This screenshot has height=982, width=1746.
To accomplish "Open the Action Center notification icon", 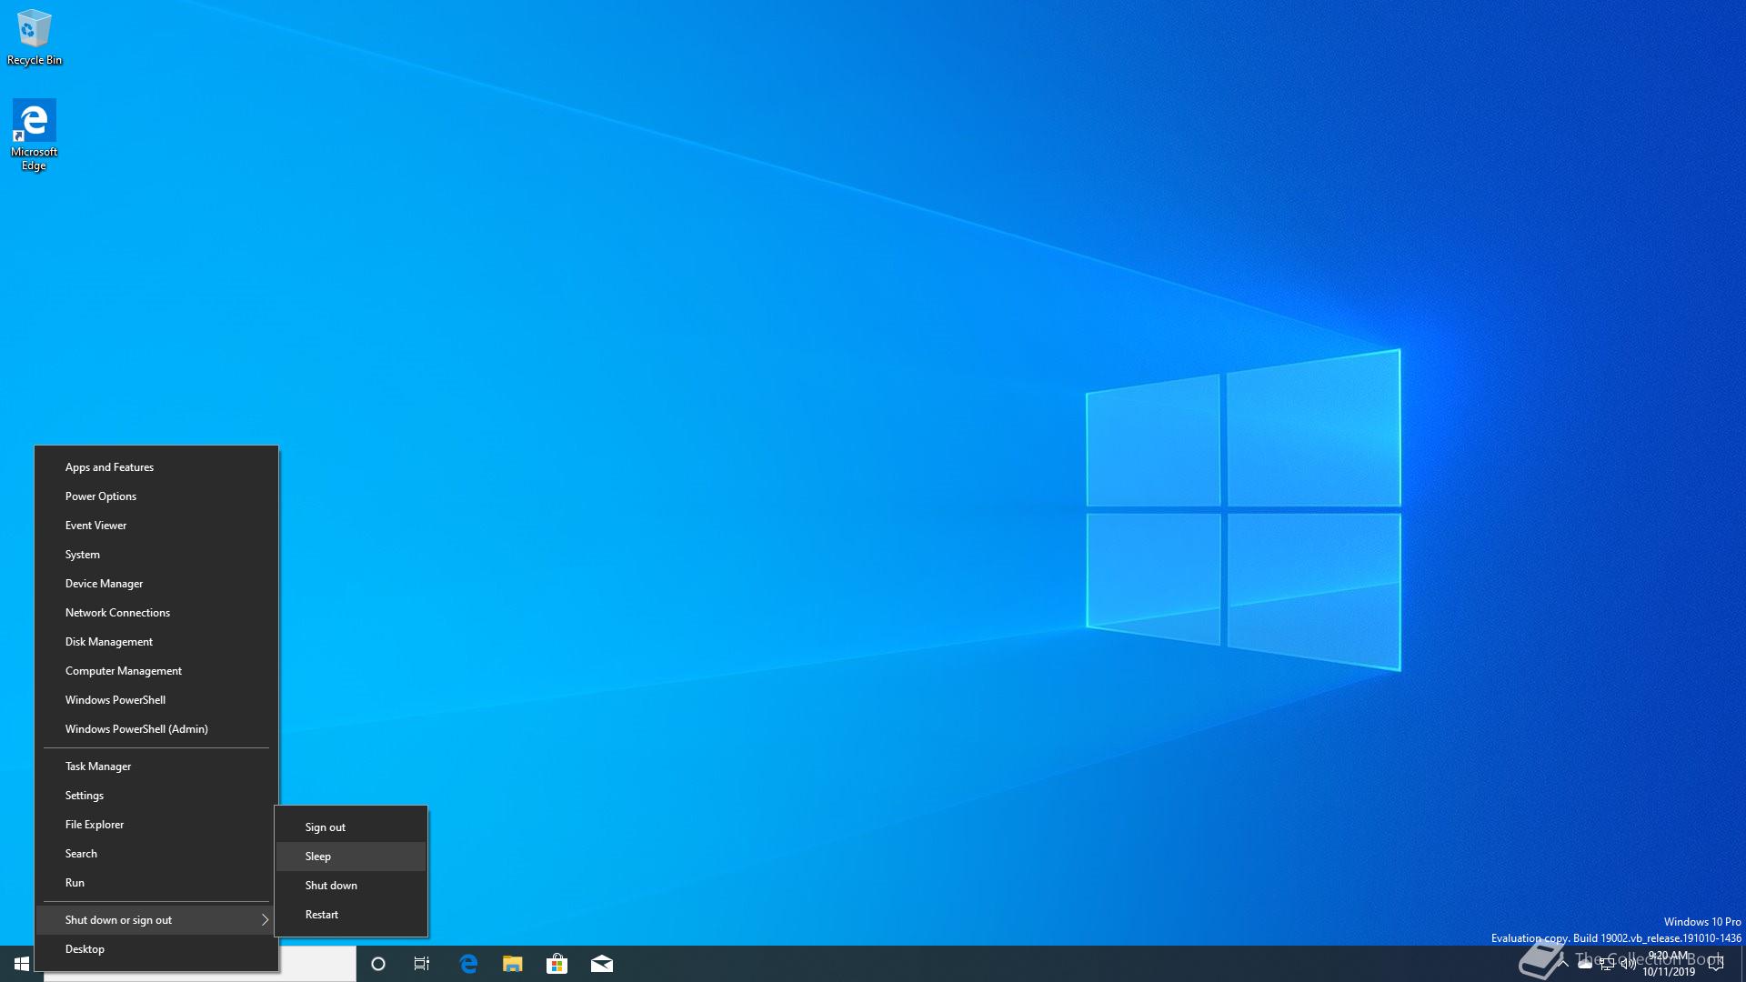I will 1716,965.
